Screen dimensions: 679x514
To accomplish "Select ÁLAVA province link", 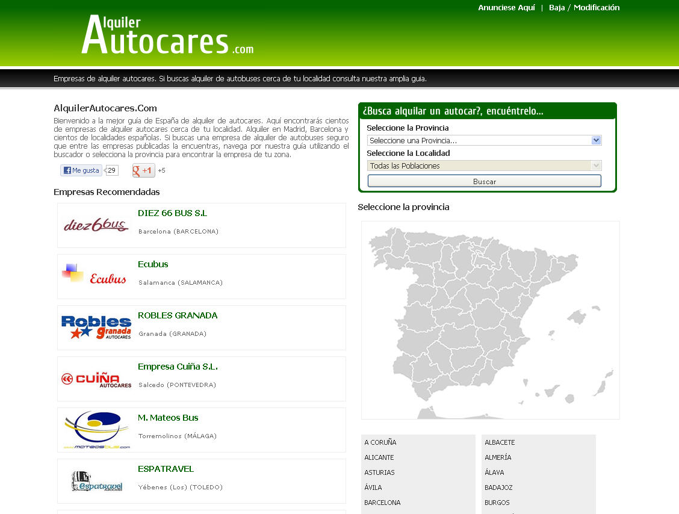I will point(494,472).
